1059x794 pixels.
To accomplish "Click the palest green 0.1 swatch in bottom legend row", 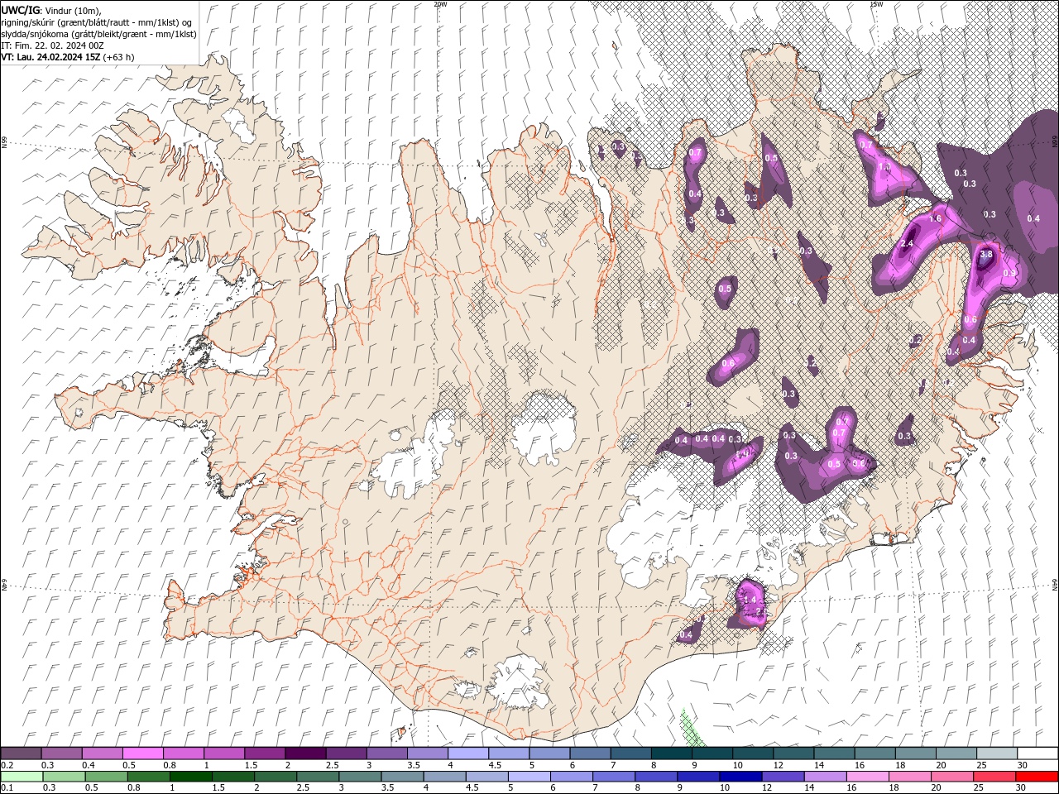I will pos(21,777).
